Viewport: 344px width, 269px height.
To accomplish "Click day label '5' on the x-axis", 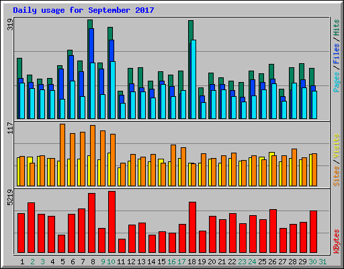I will pyautogui.click(x=62, y=262).
